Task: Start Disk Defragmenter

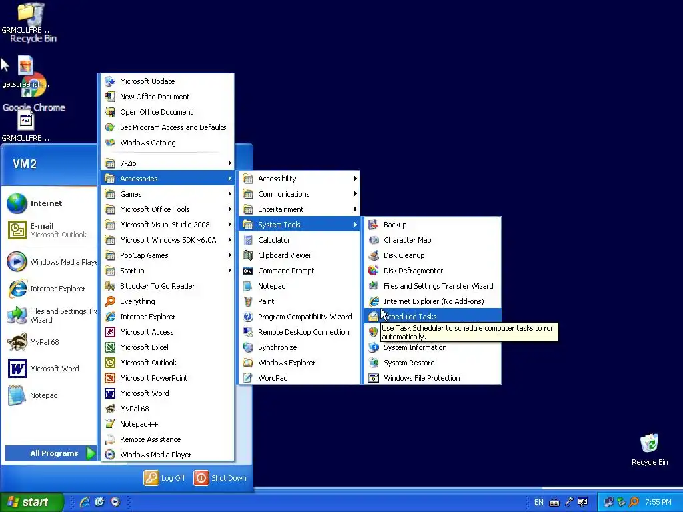Action: point(432,271)
